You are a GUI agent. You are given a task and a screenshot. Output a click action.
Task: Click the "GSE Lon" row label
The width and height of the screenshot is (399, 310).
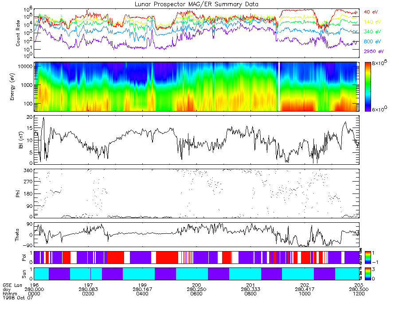(x=12, y=285)
